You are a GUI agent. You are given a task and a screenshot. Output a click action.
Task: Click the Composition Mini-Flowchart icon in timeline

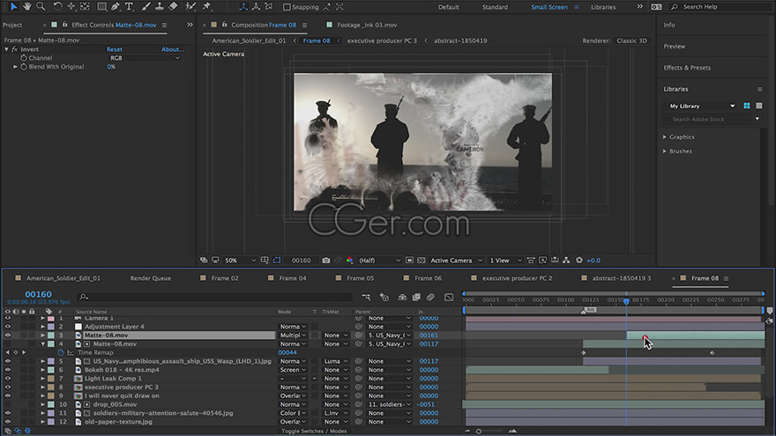(x=366, y=297)
